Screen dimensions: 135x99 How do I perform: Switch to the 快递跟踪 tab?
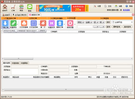[24, 63]
